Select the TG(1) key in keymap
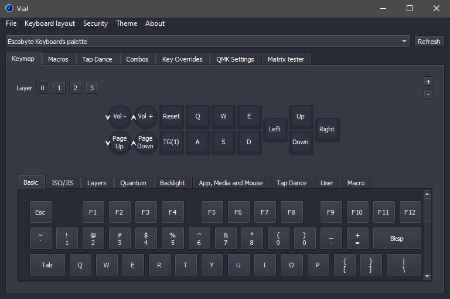The height and width of the screenshot is (299, 450). coord(171,142)
